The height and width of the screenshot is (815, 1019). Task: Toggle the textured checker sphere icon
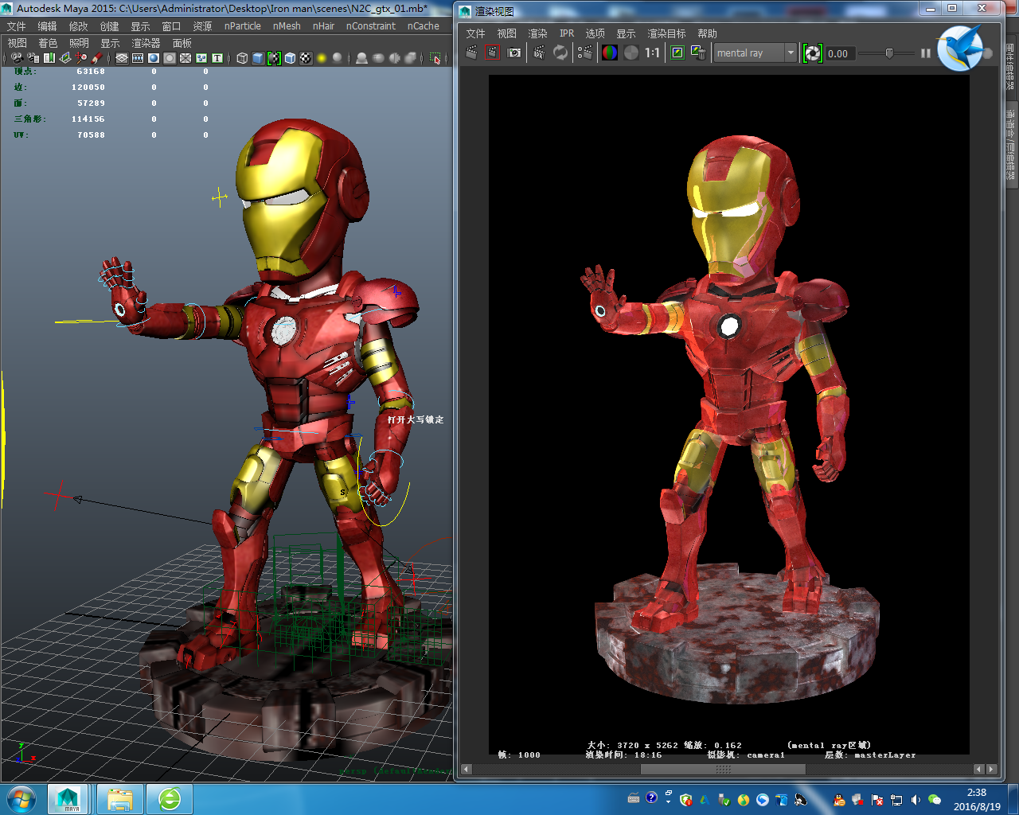pos(305,58)
